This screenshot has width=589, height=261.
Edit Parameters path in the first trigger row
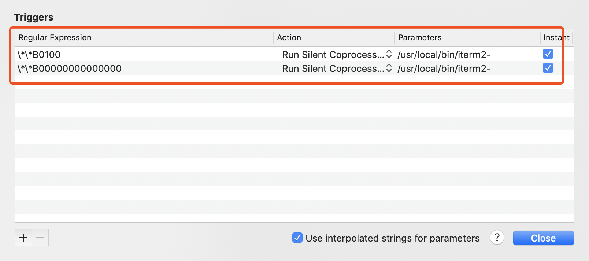pyautogui.click(x=444, y=55)
